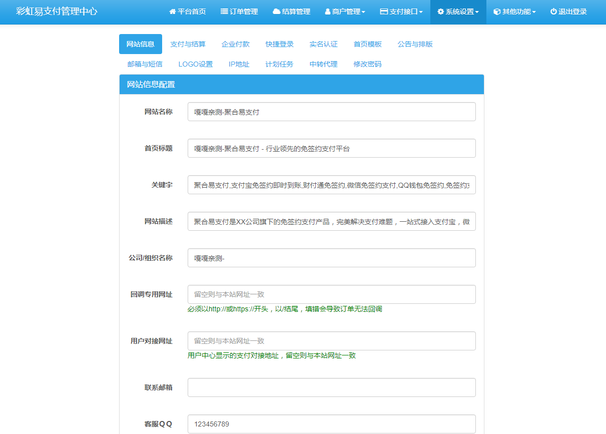Click the gear icon beside 系统设置
The width and height of the screenshot is (606, 434).
[440, 12]
